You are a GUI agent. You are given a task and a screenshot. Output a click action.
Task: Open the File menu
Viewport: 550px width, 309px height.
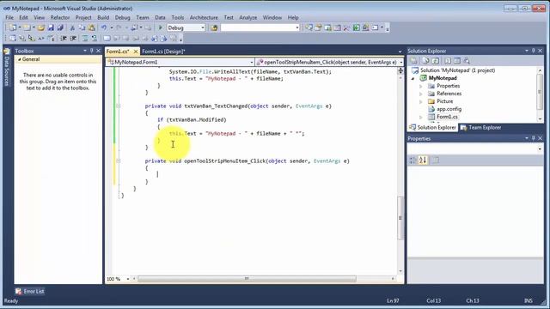point(9,17)
